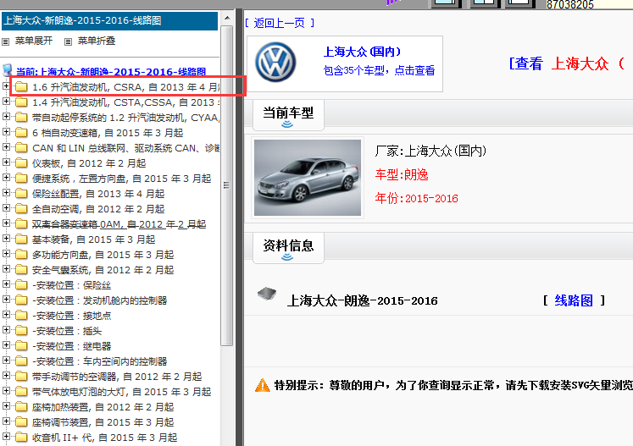This screenshot has height=446, width=633.
Task: Click folder icon of 带气体放电灯泡的大灯
Action: tap(21, 392)
